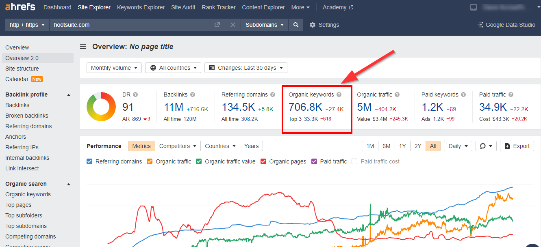541x247 pixels.
Task: Open the Competitors chart dropdown
Action: click(x=178, y=146)
